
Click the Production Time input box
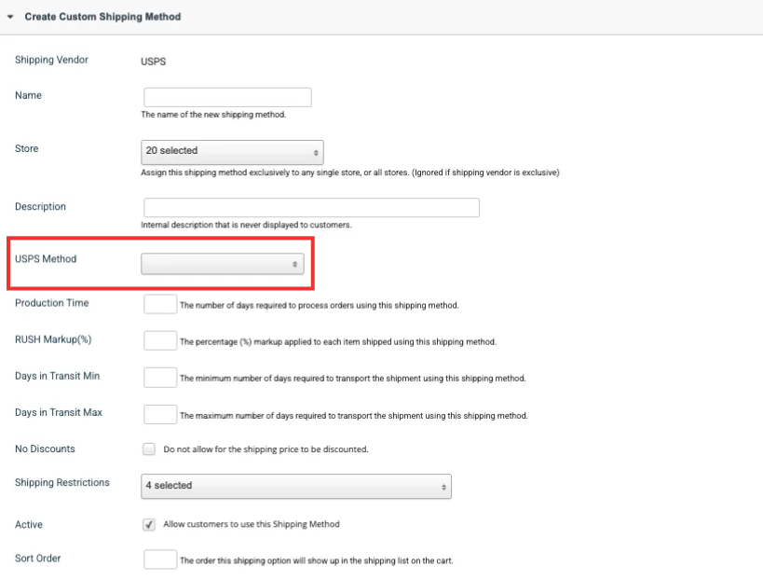click(160, 304)
